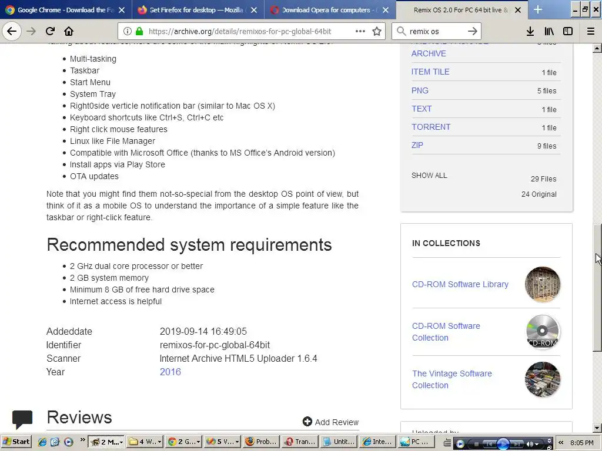Open the TORRENT download link
The height and width of the screenshot is (451, 602).
(431, 127)
